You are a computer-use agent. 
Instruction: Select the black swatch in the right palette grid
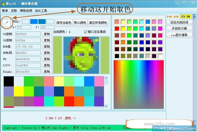(117, 56)
